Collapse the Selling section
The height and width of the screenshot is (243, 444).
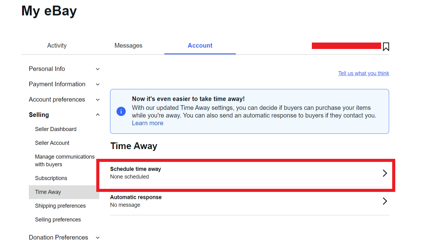(98, 115)
